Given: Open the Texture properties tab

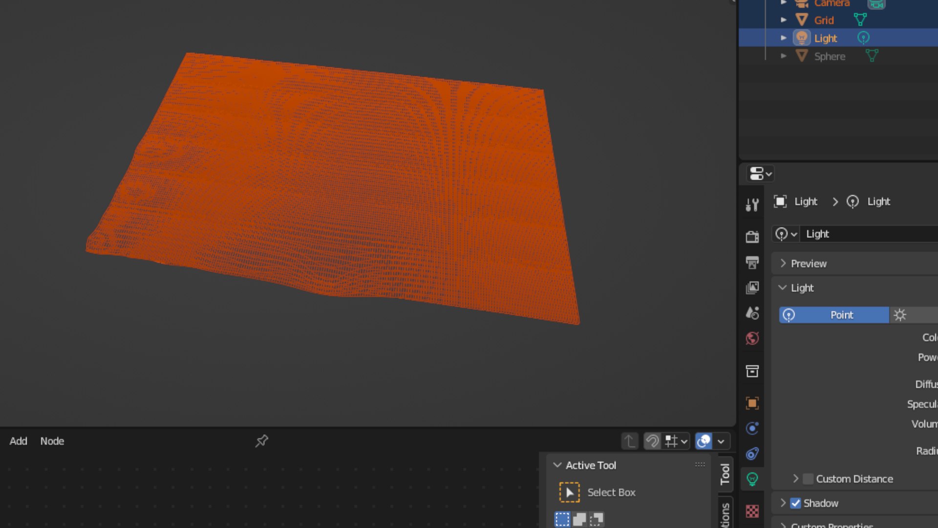Looking at the screenshot, I should [752, 511].
